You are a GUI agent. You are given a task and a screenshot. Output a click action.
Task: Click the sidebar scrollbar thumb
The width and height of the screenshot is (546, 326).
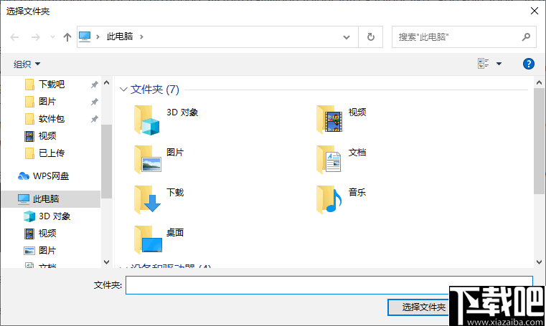[107, 161]
